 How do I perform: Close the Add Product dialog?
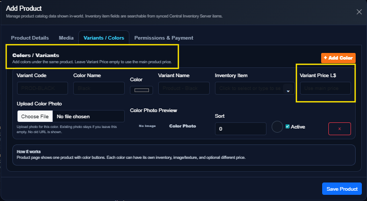(x=359, y=12)
